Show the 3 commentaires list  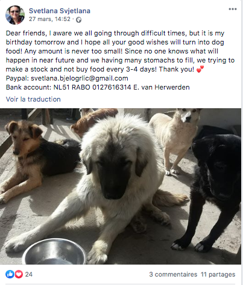(173, 274)
